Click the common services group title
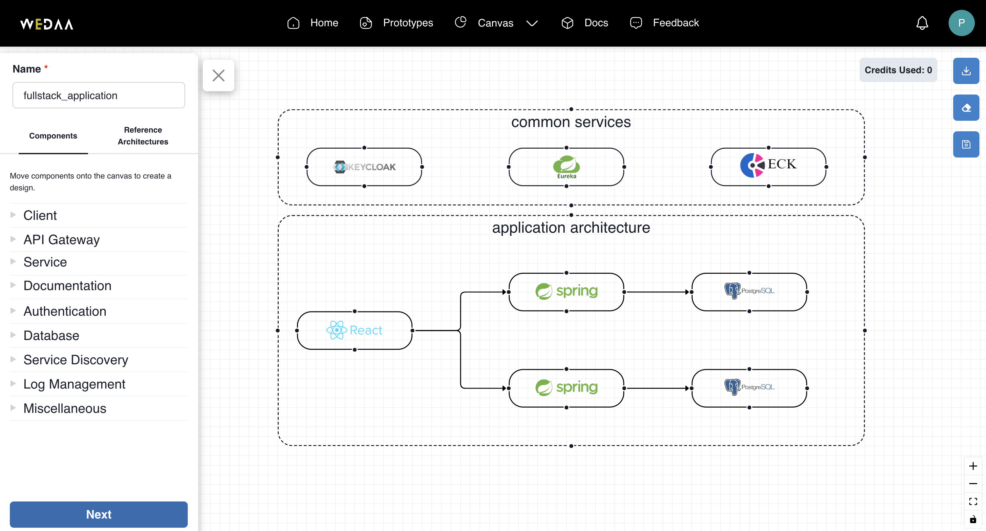The height and width of the screenshot is (531, 986). click(x=571, y=122)
